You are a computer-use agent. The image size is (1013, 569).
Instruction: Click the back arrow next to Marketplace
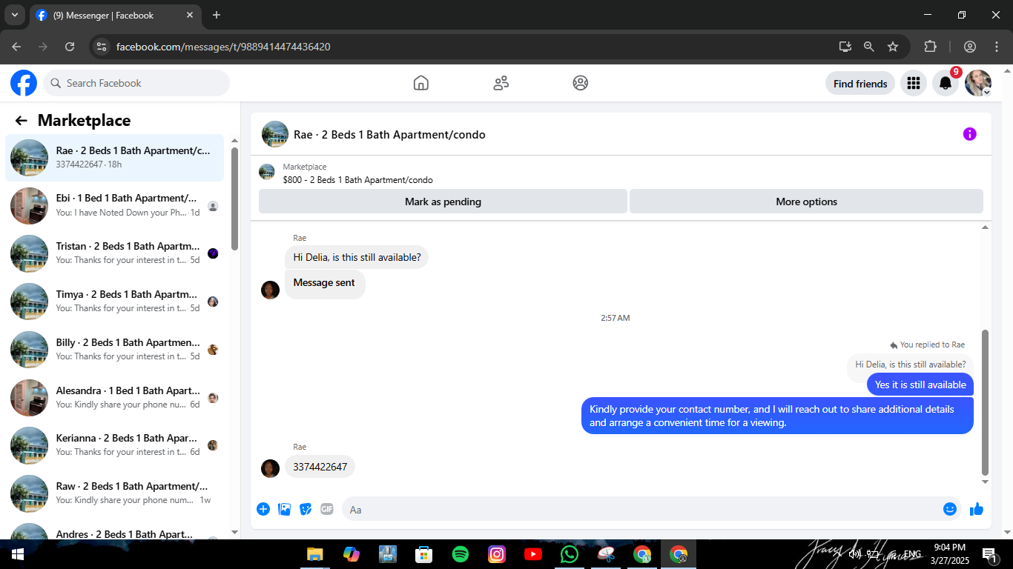[21, 121]
